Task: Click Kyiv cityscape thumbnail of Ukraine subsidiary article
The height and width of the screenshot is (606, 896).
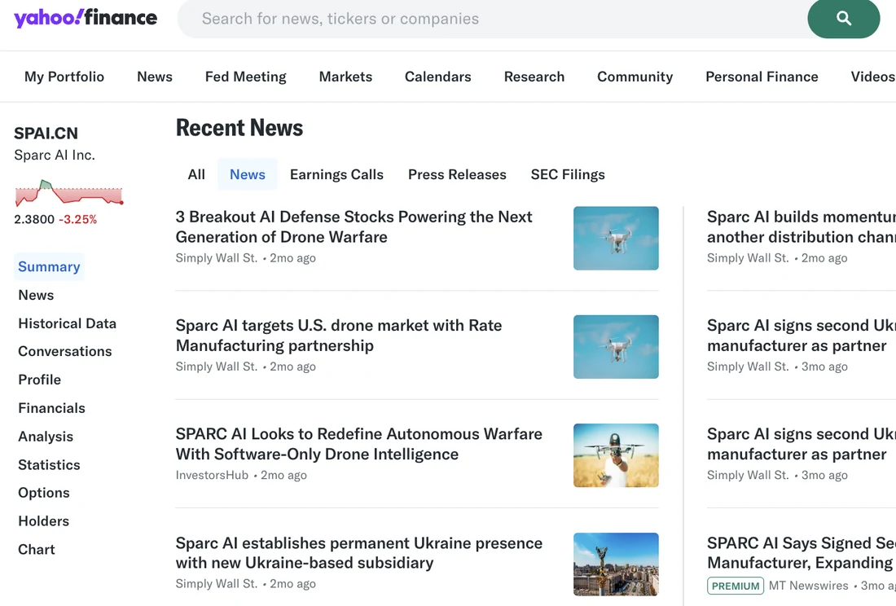Action: tap(616, 564)
